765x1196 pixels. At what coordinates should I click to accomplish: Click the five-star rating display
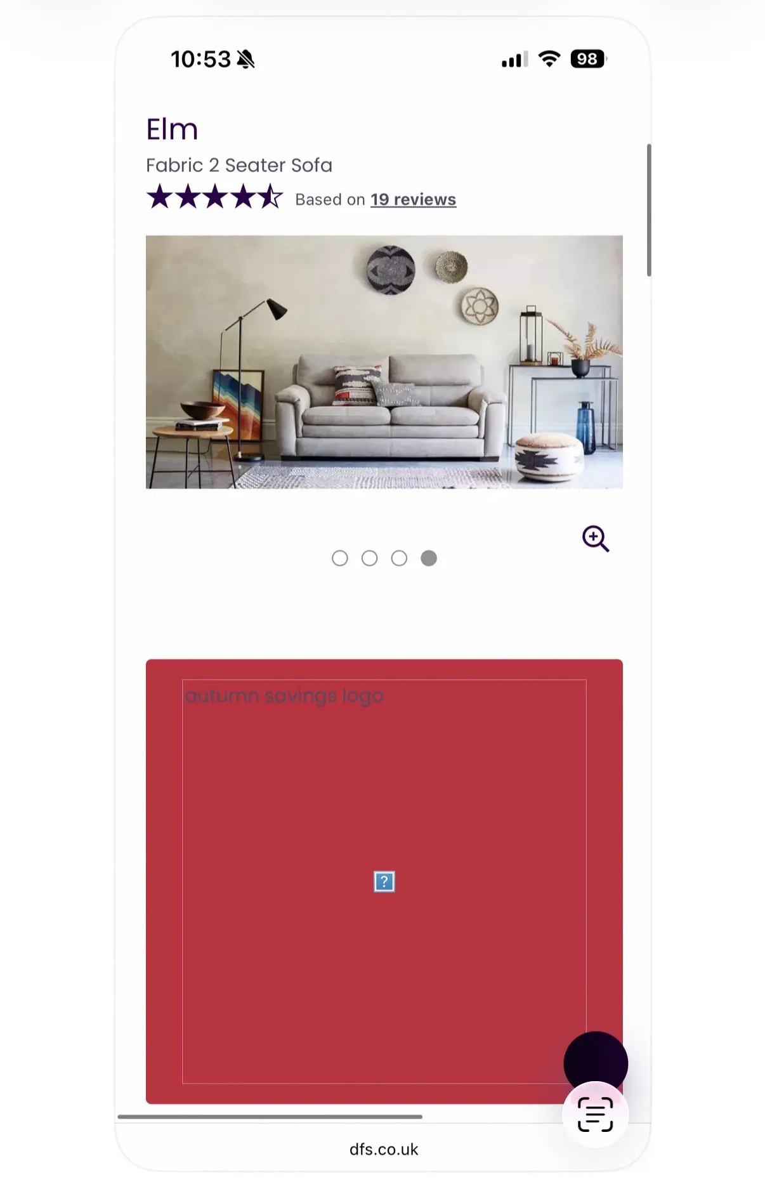[x=214, y=197]
